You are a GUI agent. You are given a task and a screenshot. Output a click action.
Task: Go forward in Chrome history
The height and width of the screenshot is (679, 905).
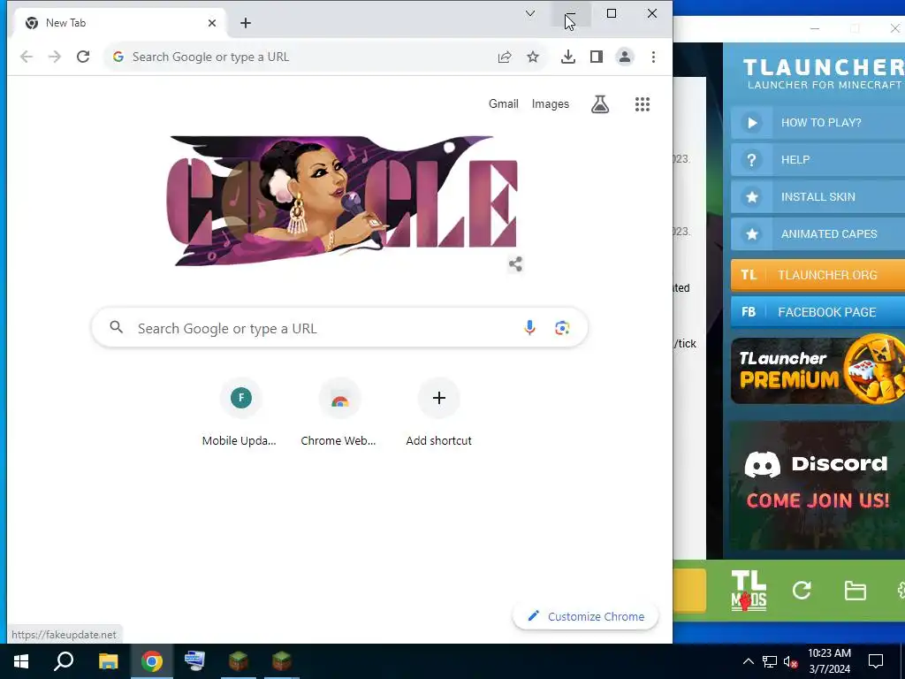55,57
